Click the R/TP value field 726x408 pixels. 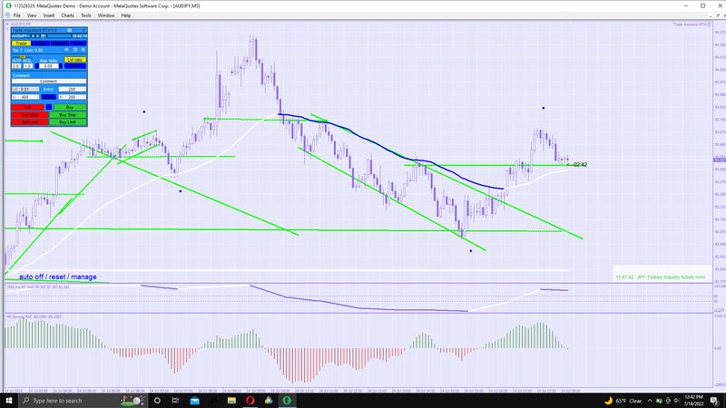tap(16, 66)
